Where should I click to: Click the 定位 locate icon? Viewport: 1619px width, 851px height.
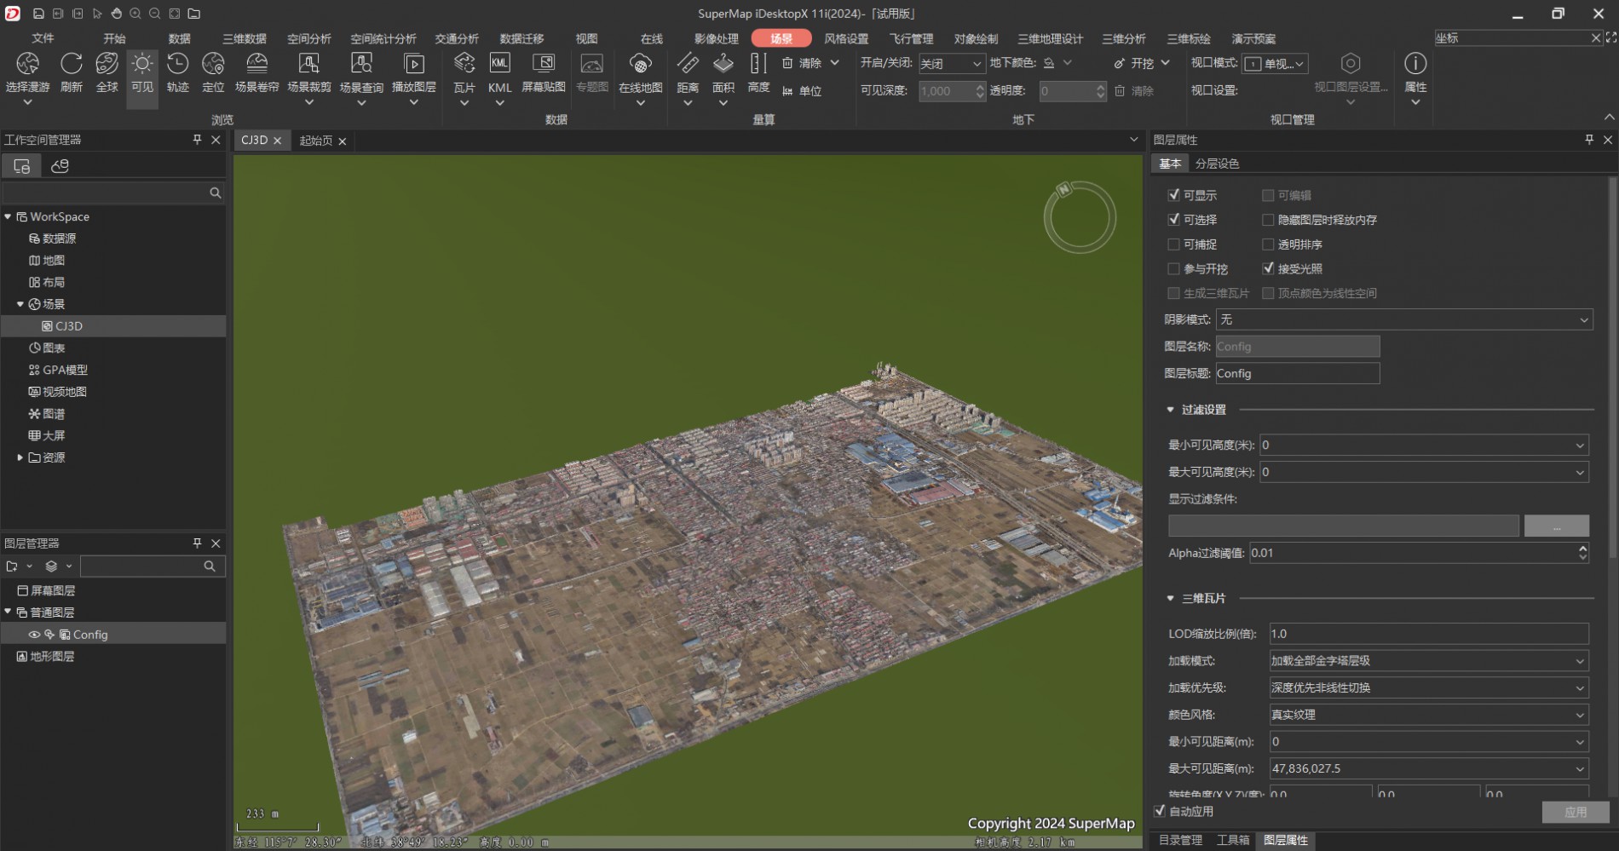[213, 72]
